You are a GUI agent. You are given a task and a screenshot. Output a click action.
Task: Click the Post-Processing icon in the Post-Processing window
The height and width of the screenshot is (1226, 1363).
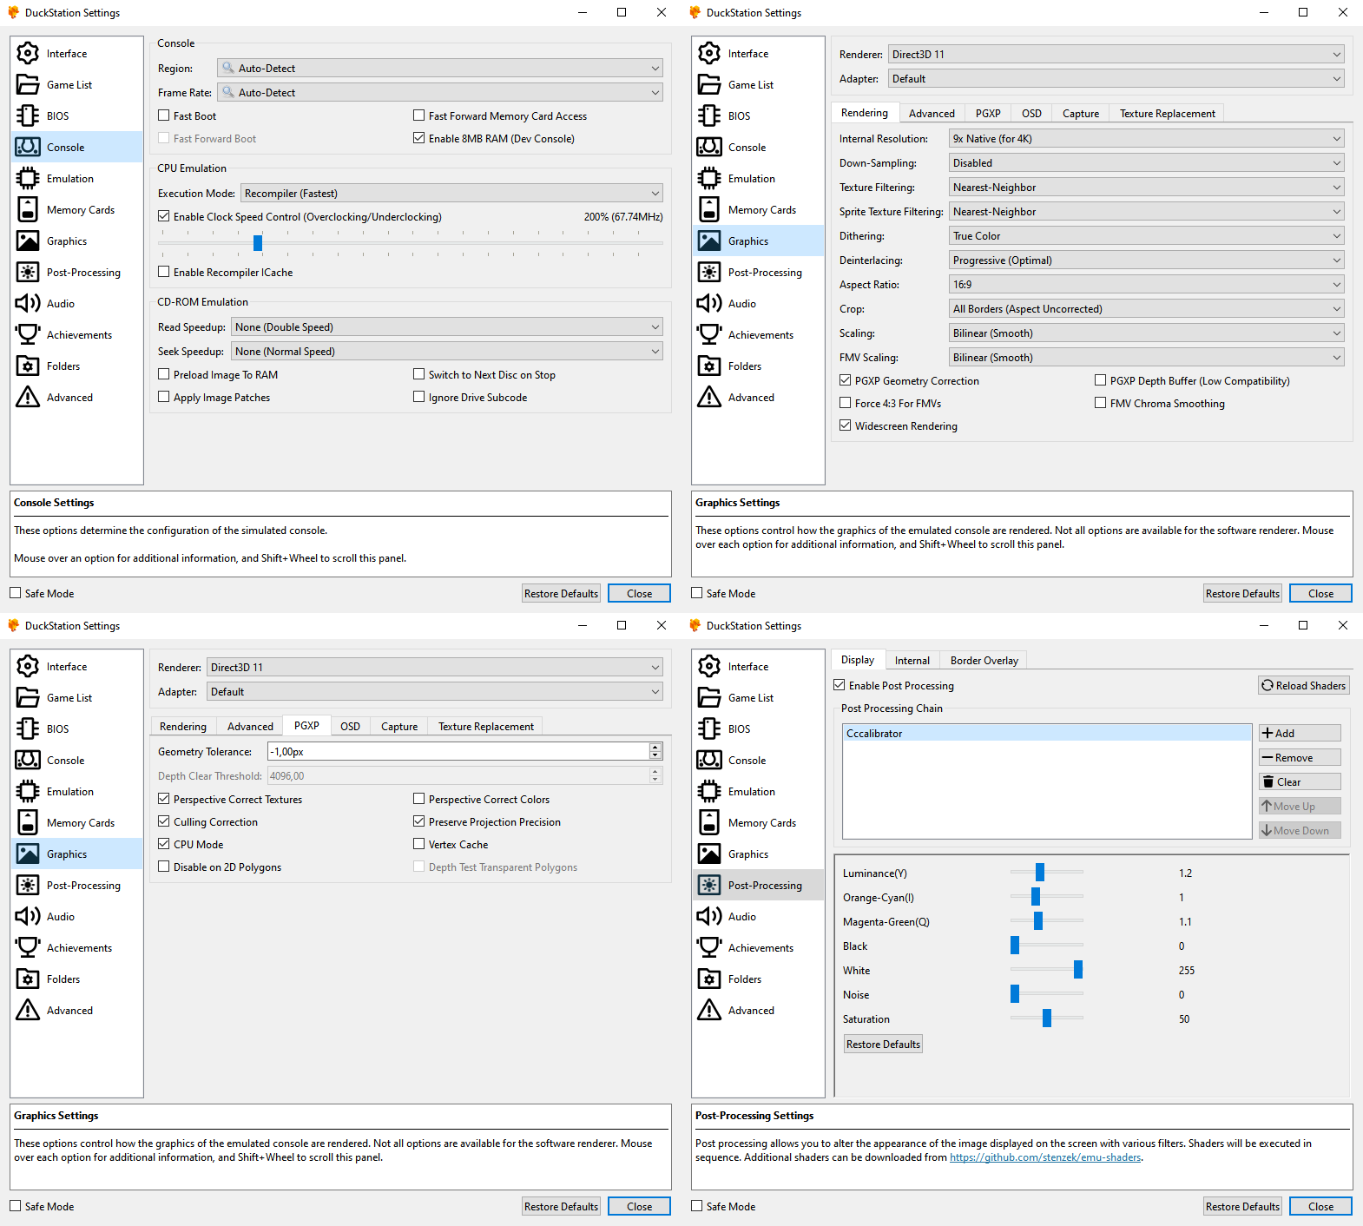click(709, 886)
